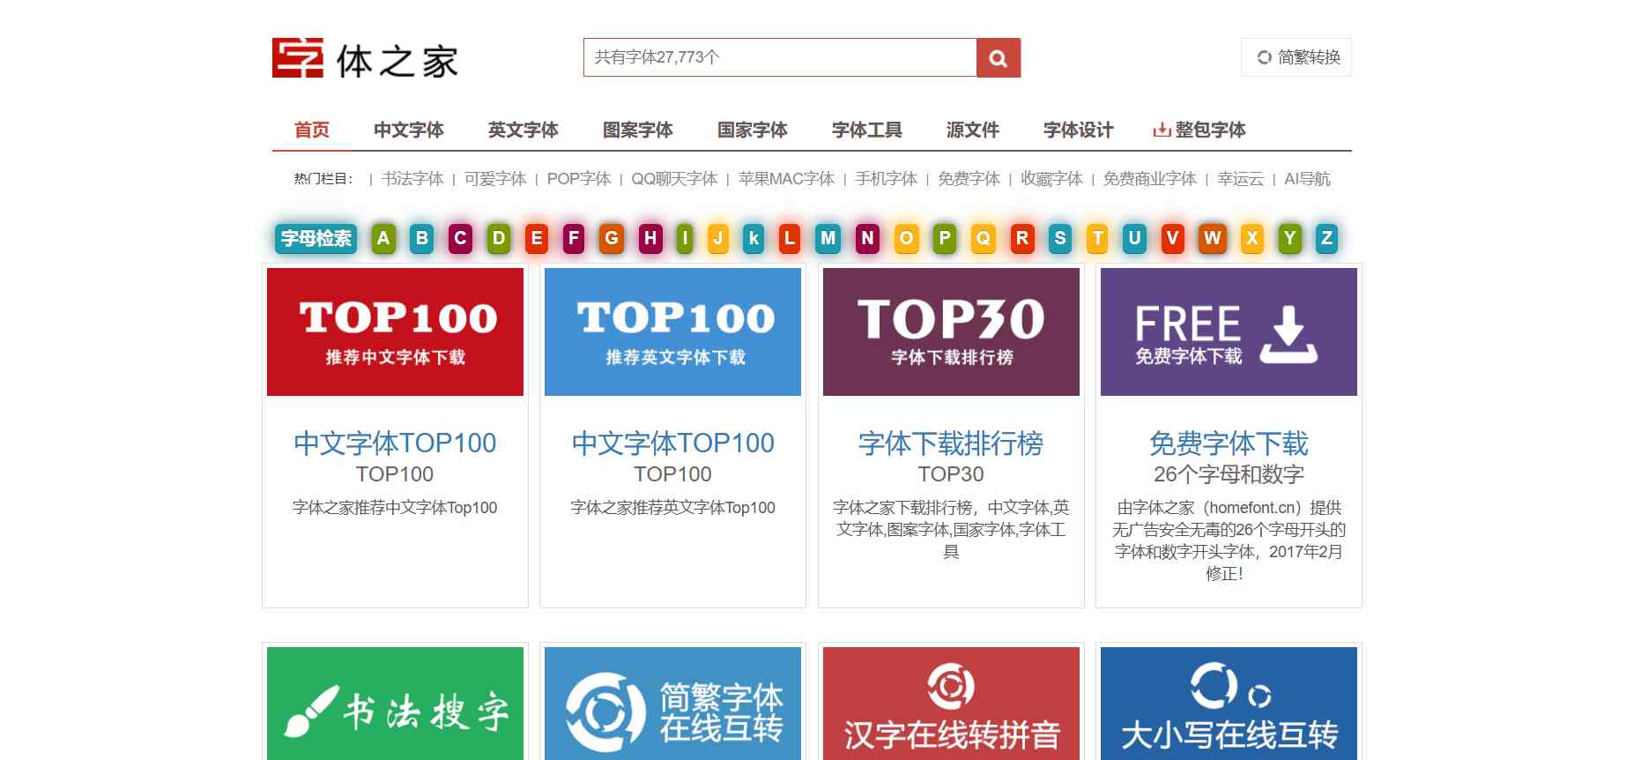
Task: Open the 免费商业字体 link
Action: tap(1150, 179)
